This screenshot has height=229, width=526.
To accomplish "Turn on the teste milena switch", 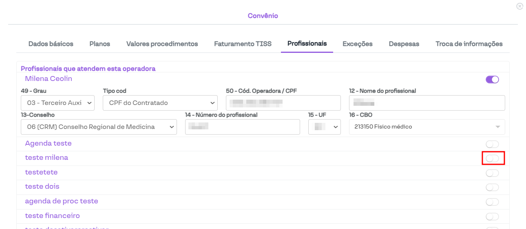I will (492, 158).
